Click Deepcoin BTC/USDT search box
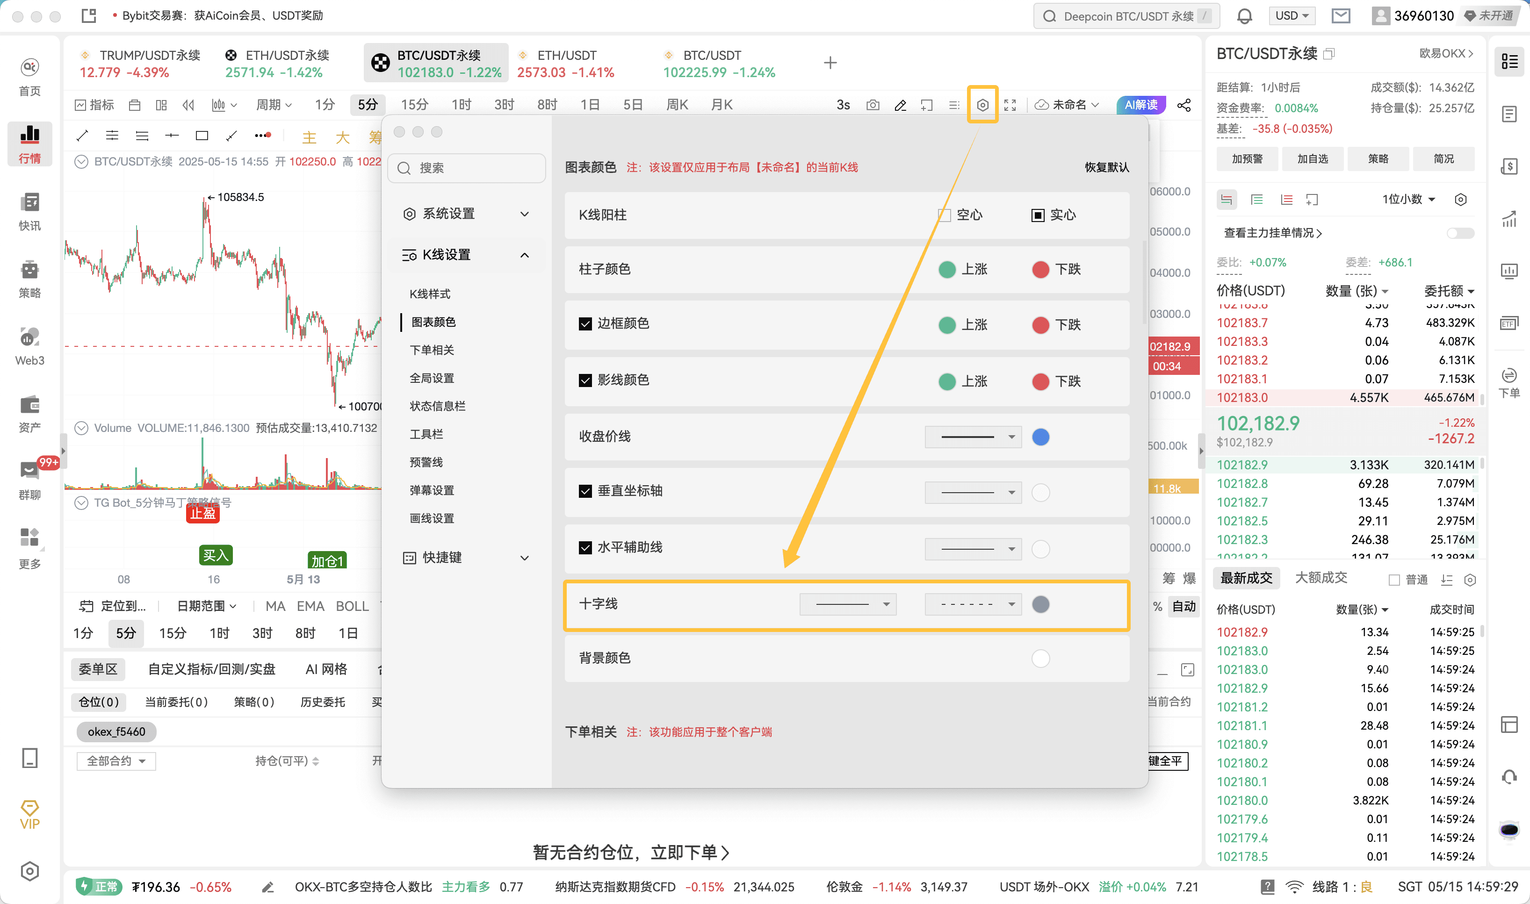 click(x=1126, y=16)
